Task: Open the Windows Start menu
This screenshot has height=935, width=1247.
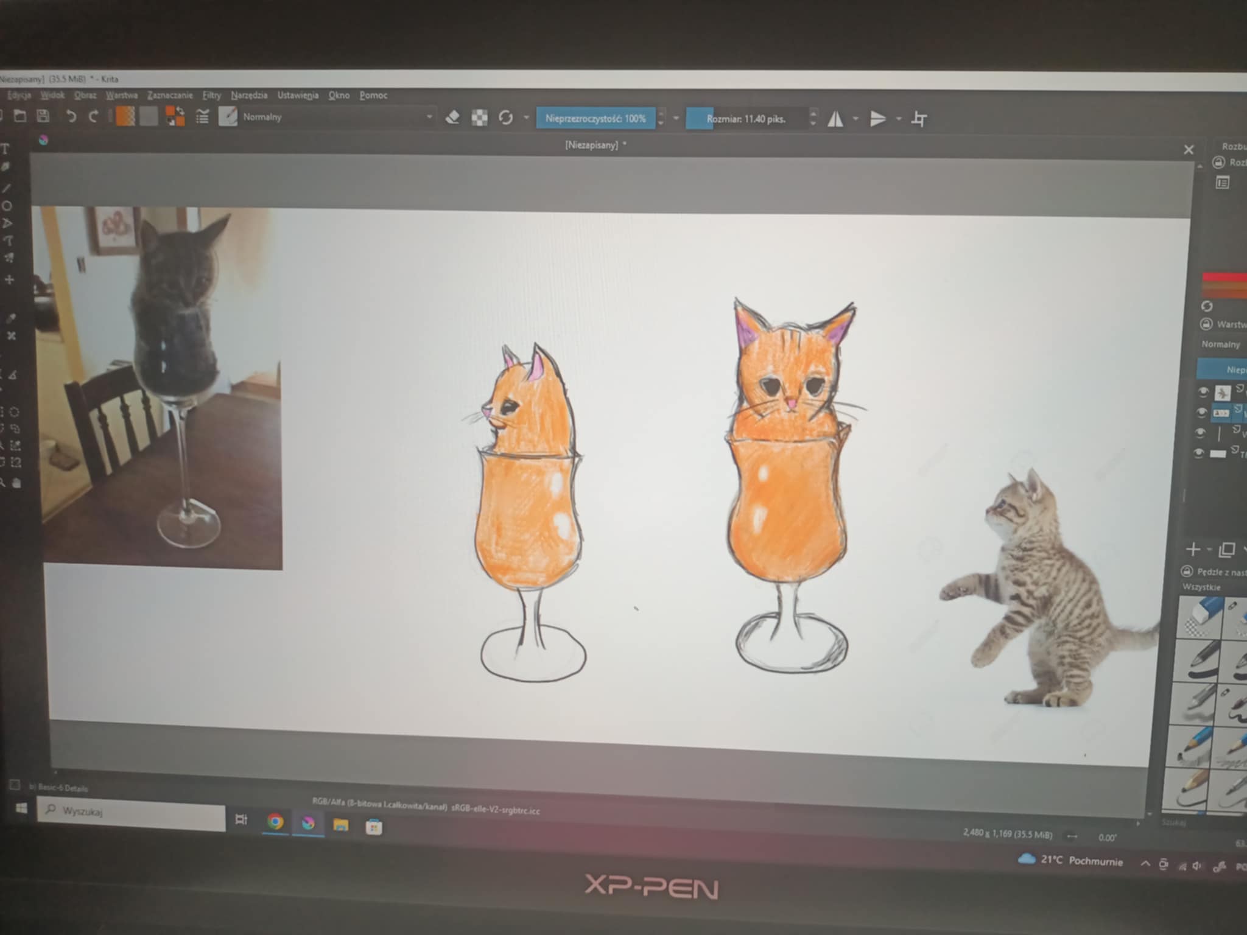Action: (21, 808)
